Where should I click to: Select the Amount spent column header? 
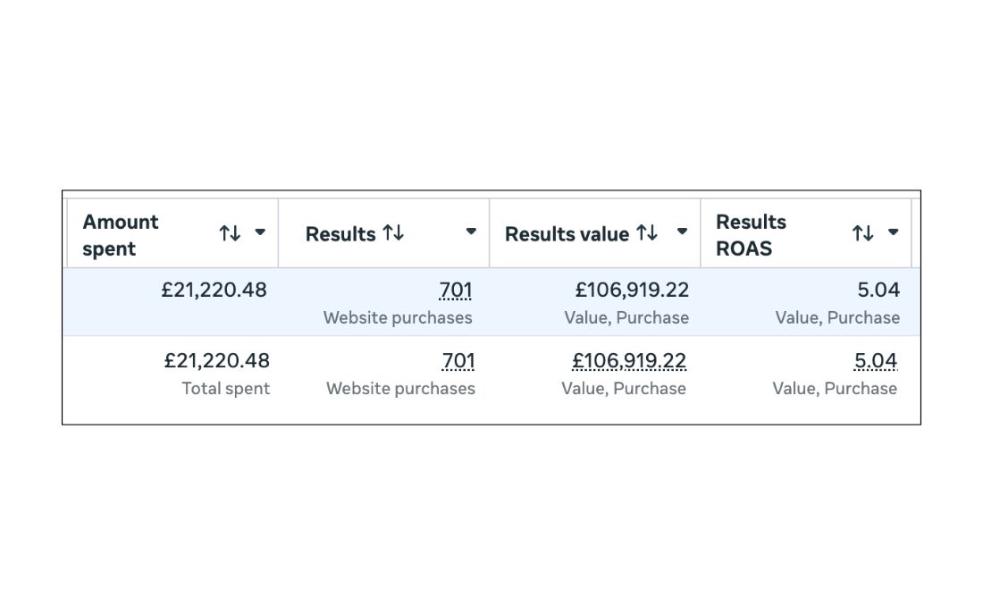(121, 235)
